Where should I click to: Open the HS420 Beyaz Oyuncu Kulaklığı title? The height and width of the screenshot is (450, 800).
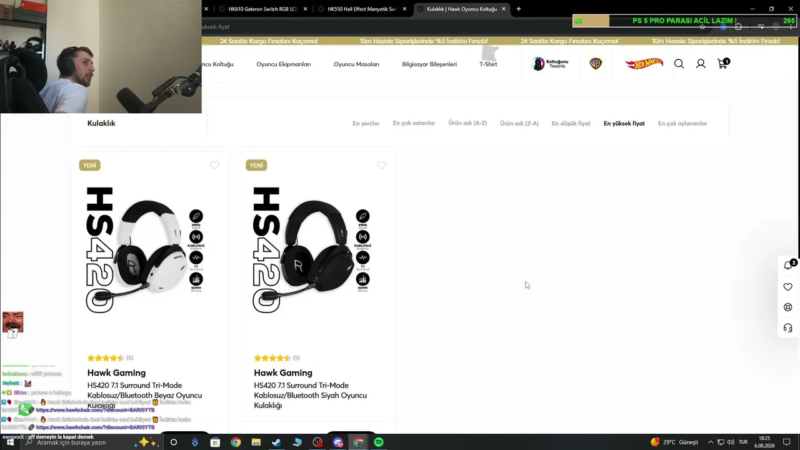point(144,396)
